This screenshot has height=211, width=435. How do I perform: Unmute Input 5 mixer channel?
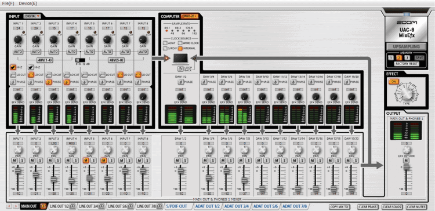pos(86,160)
